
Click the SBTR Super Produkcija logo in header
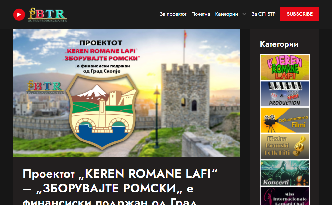click(x=47, y=14)
